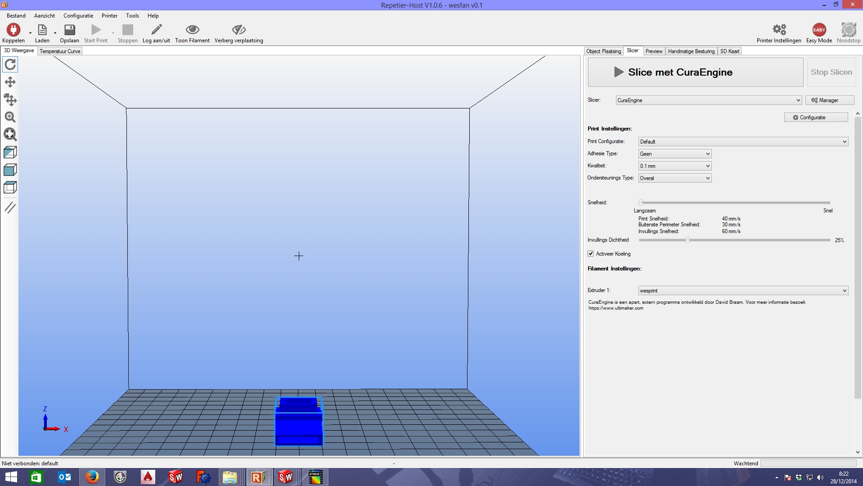Click the ultimaker.com link text
The image size is (863, 486).
pos(616,308)
